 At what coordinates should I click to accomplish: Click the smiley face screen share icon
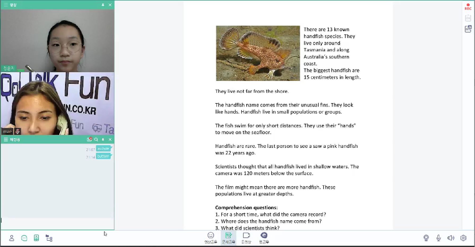(x=211, y=237)
